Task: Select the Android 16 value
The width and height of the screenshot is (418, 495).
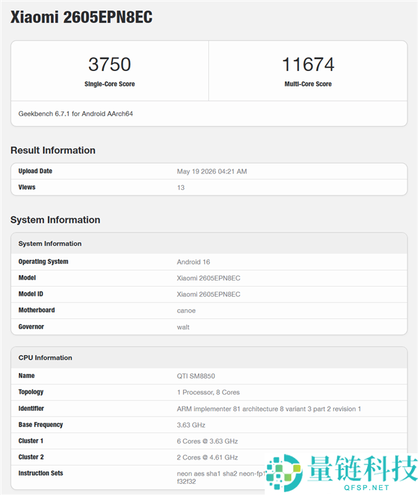Action: click(194, 262)
